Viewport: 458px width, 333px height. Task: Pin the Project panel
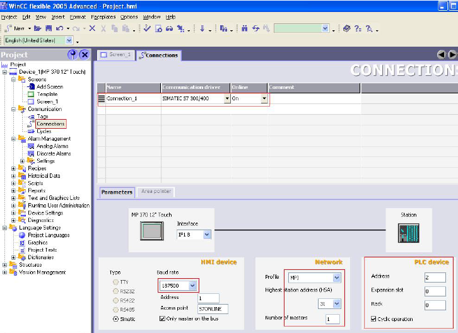pyautogui.click(x=73, y=55)
